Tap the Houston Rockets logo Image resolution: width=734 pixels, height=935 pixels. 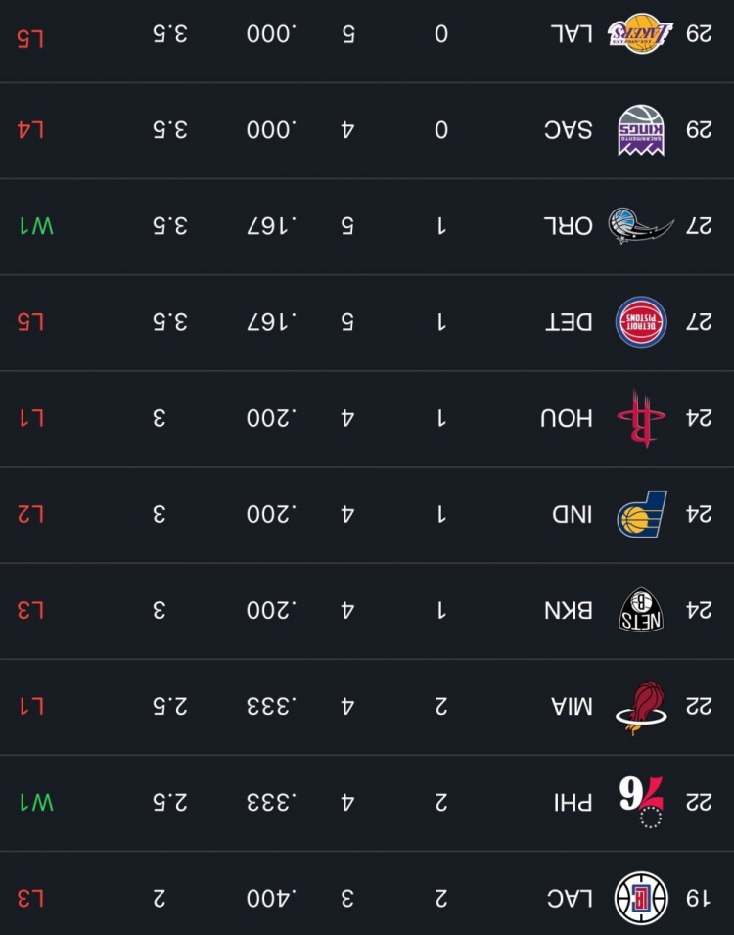click(x=641, y=418)
